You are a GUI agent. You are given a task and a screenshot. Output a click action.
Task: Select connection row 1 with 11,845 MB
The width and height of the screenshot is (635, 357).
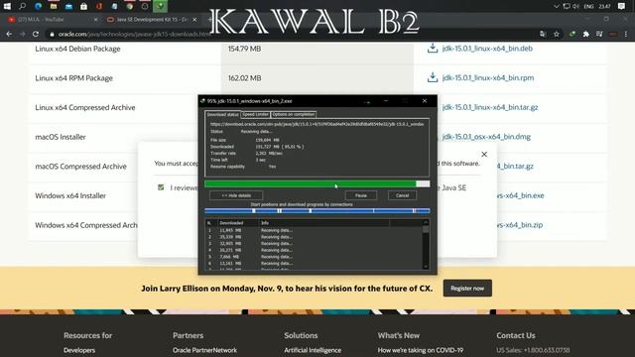315,230
